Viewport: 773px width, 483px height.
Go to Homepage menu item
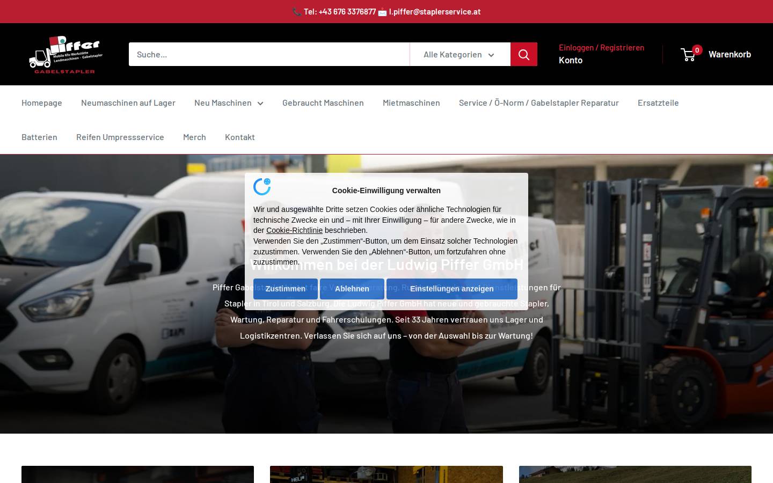pyautogui.click(x=42, y=103)
